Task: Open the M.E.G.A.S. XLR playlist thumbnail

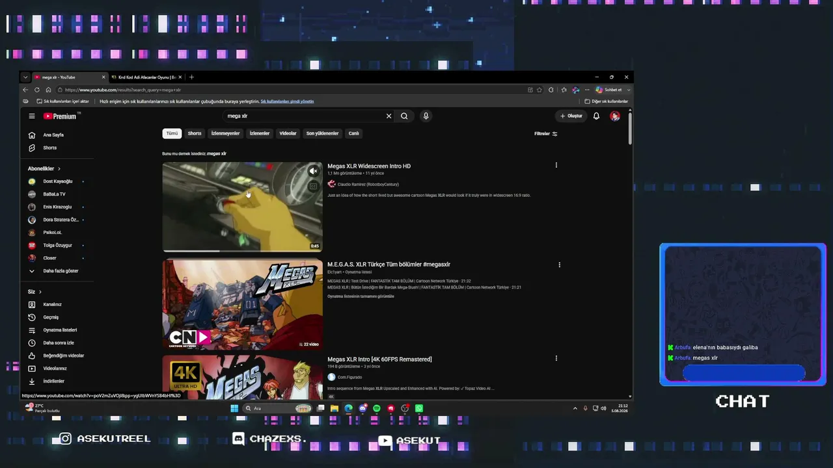Action: coord(242,304)
